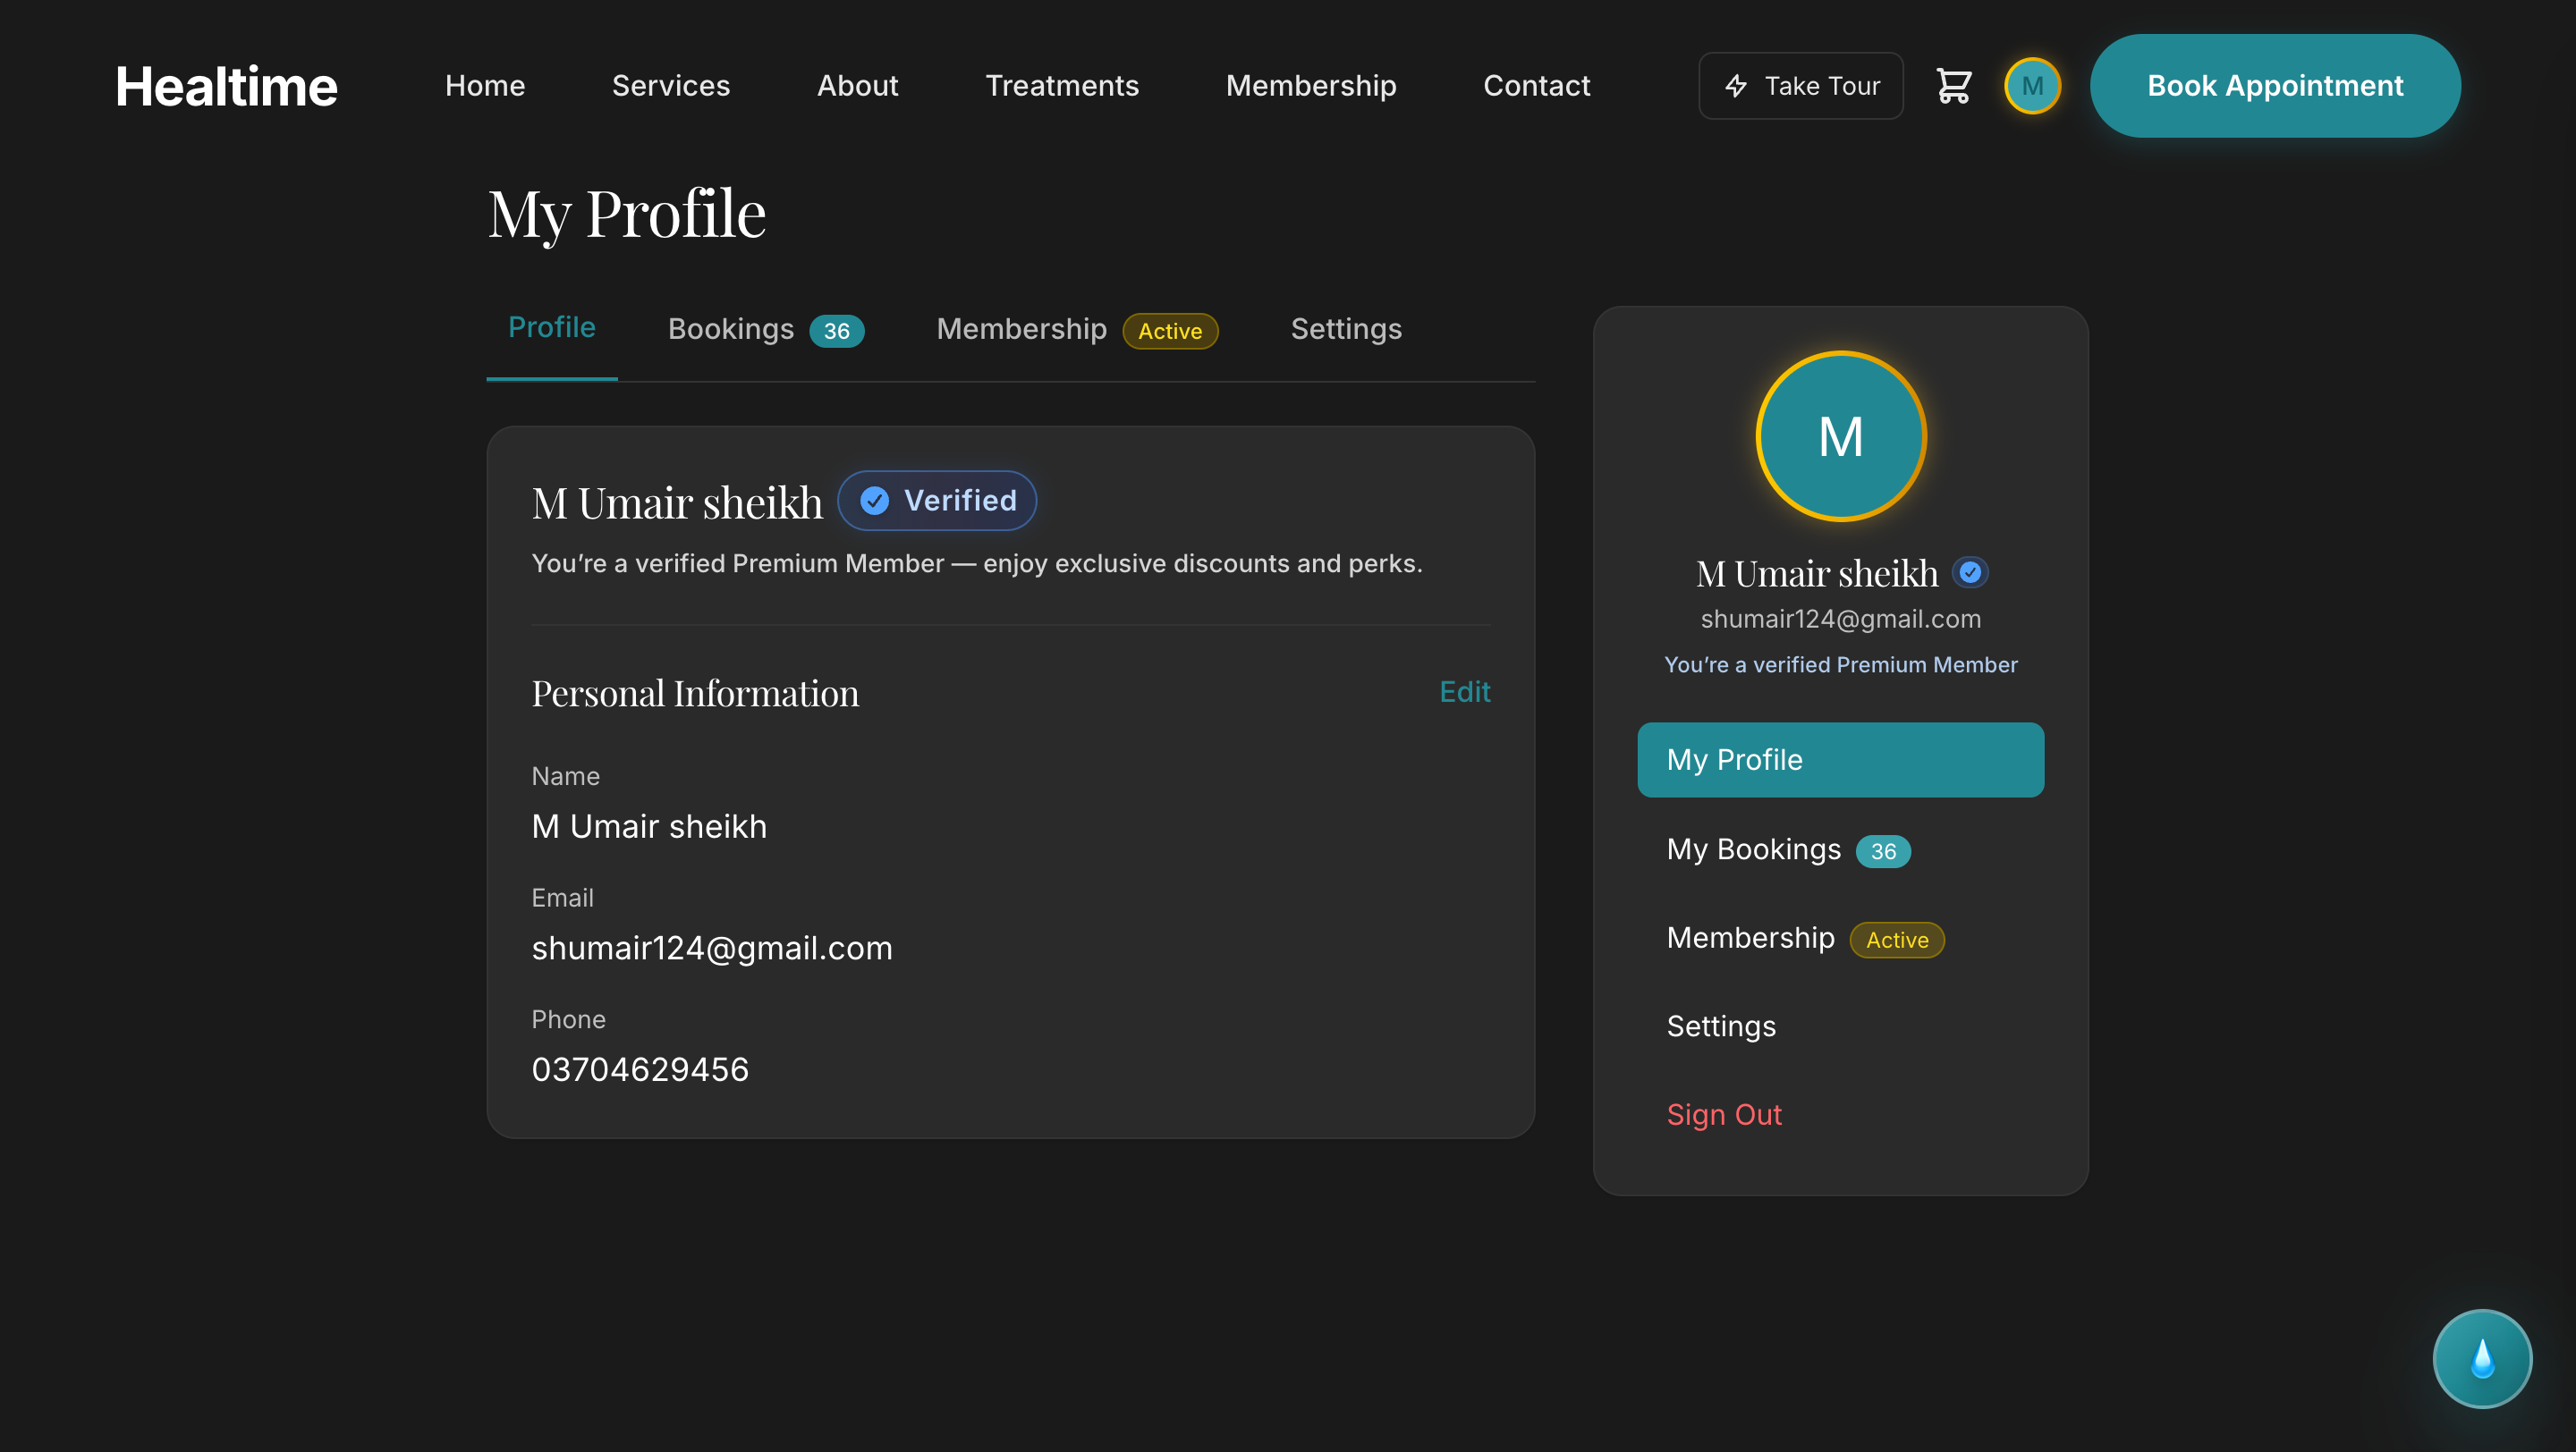Open the Treatments menu item

1063,86
